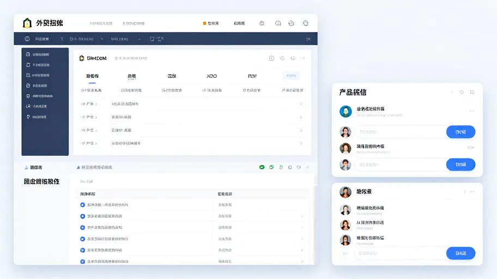Image resolution: width=497 pixels, height=279 pixels.
Task: Select the blue radio circle in fifth table row
Action: coord(82,250)
